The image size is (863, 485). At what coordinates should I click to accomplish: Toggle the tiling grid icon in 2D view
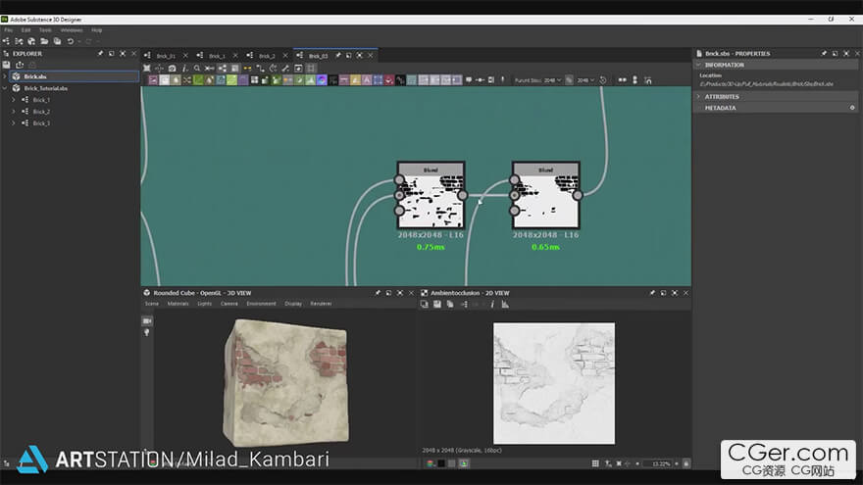coord(595,463)
